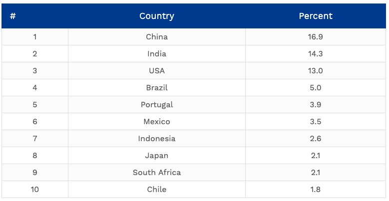Select the Chile cell
The height and width of the screenshot is (201, 389).
[157, 190]
